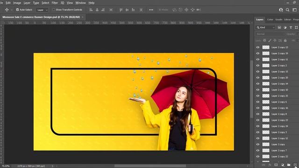Click the 3D pan mode icon
This screenshot has width=299, height=168.
pyautogui.click(x=186, y=10)
